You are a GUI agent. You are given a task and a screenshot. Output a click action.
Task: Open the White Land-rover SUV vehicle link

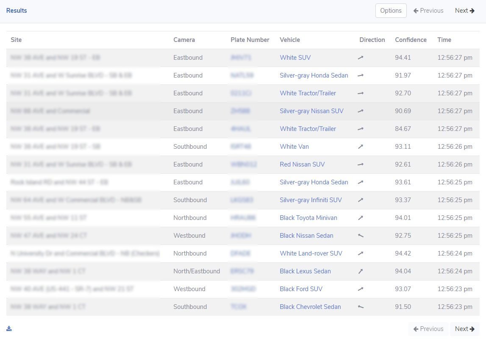[311, 253]
